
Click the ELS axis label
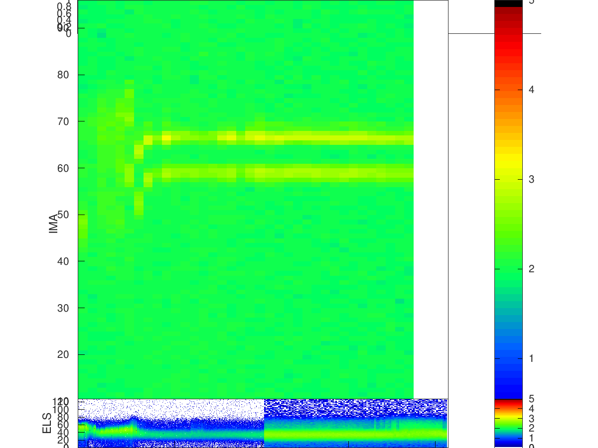[47, 423]
